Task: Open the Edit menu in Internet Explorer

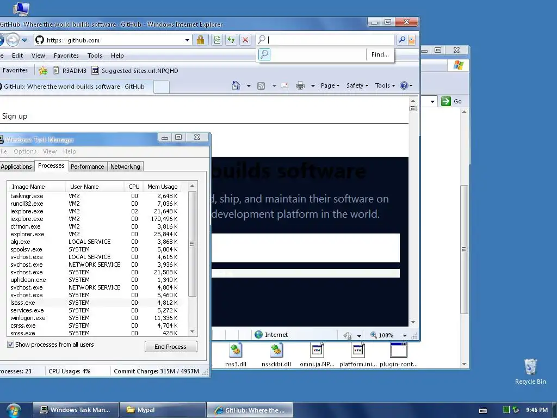Action: (x=17, y=56)
